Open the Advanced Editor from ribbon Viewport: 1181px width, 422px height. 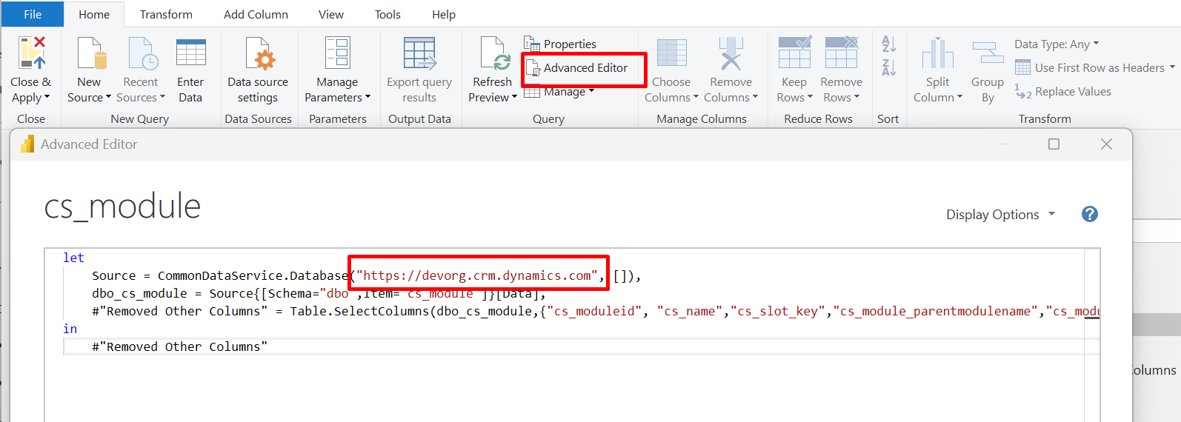tap(585, 68)
